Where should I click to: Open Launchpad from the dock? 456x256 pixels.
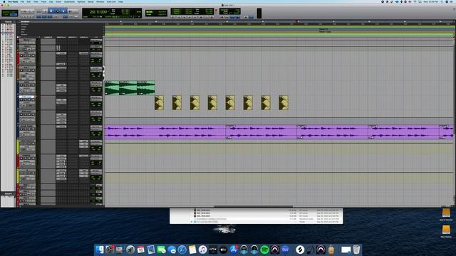(x=130, y=250)
